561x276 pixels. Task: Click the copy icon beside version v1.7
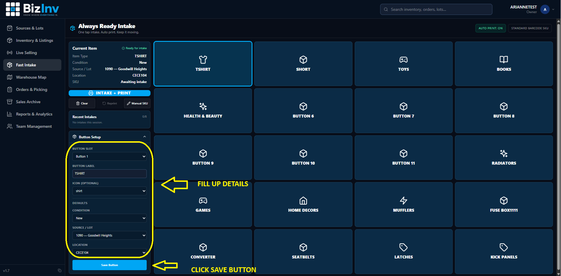coord(60,270)
